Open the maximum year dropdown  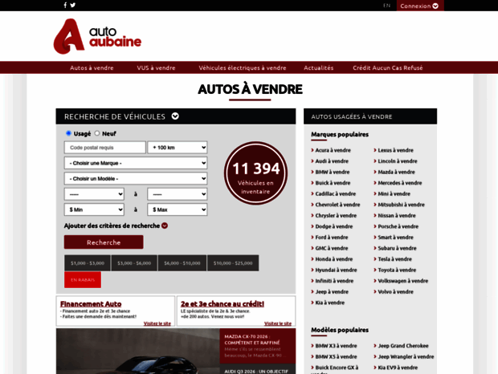point(178,194)
